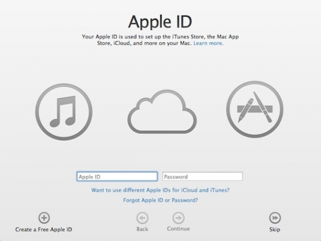Focus the Password field

coord(203,176)
